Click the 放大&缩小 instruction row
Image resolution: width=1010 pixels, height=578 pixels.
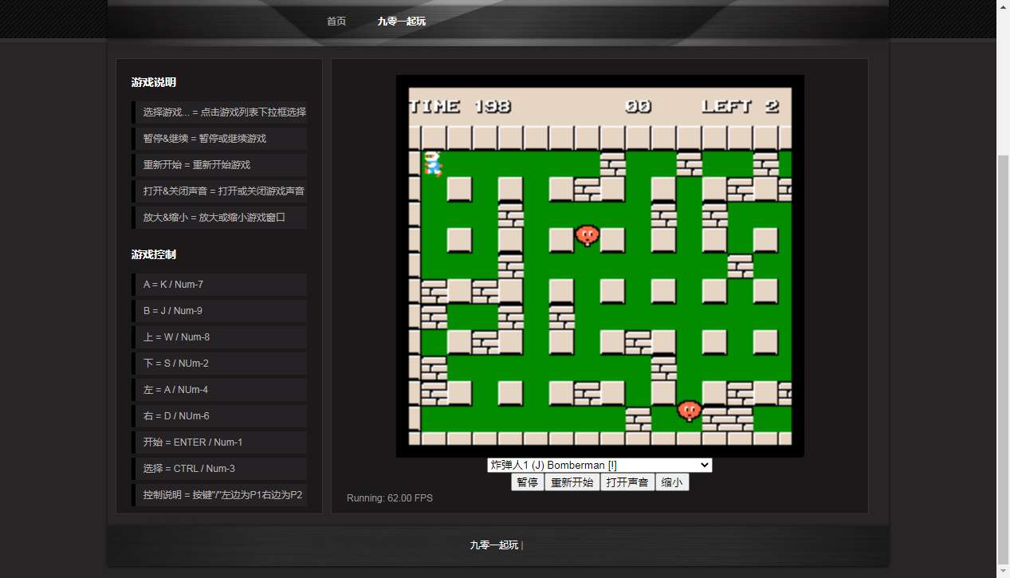coord(219,218)
